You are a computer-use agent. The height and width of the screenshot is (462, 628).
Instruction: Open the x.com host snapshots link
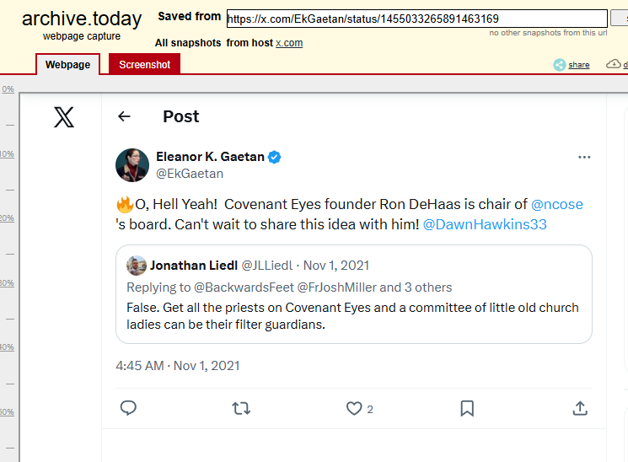click(x=289, y=43)
